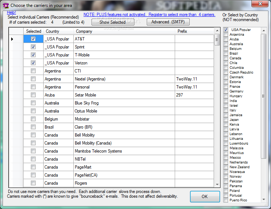Close the carriers dialog window
Viewport: 271px width, 209px height.
point(260,4)
